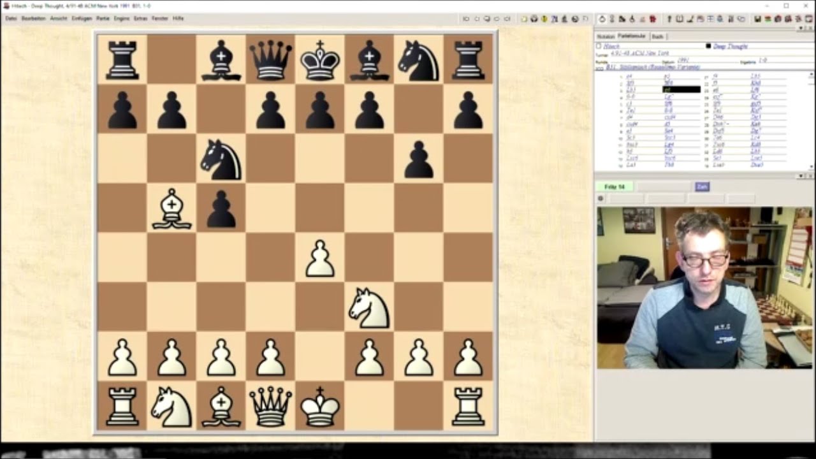
Task: Click opening B31 Sizilianisch link
Action: pos(653,67)
